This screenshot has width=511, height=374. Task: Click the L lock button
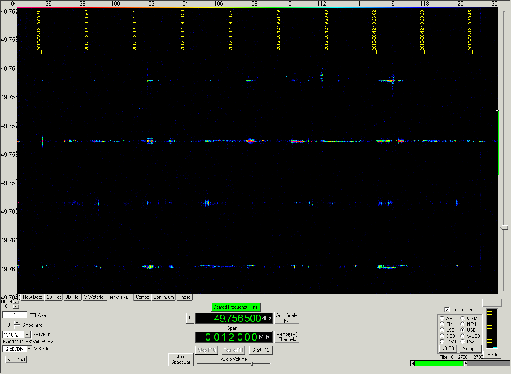[x=190, y=318]
